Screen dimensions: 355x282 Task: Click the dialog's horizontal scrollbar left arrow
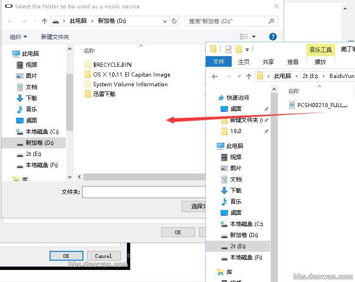pos(79,177)
